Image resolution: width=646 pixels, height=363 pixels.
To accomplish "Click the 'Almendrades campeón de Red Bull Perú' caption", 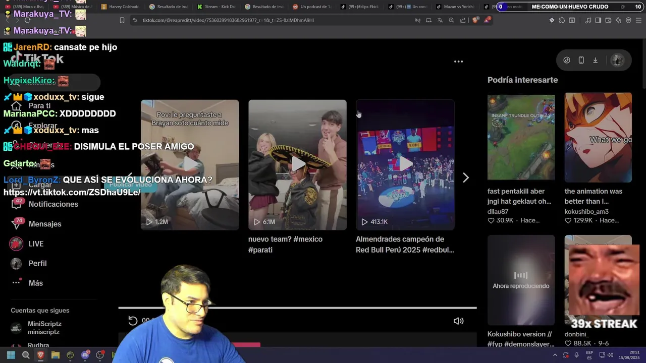I will pyautogui.click(x=405, y=245).
